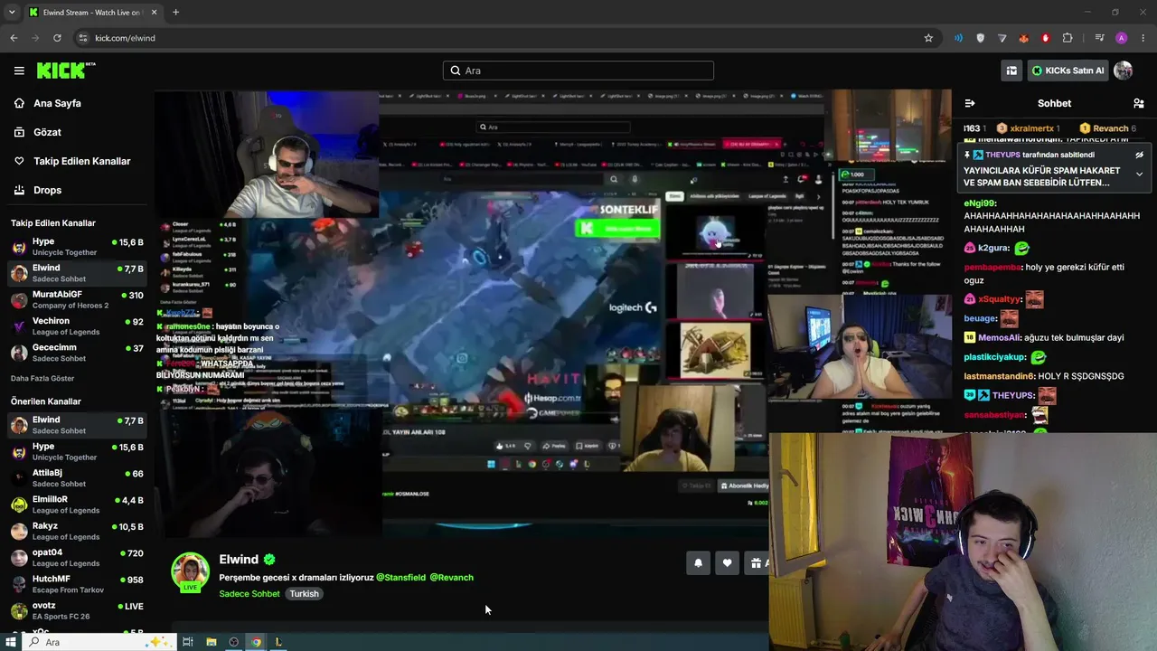Open Gözat in the sidebar
This screenshot has width=1157, height=651.
(x=47, y=132)
